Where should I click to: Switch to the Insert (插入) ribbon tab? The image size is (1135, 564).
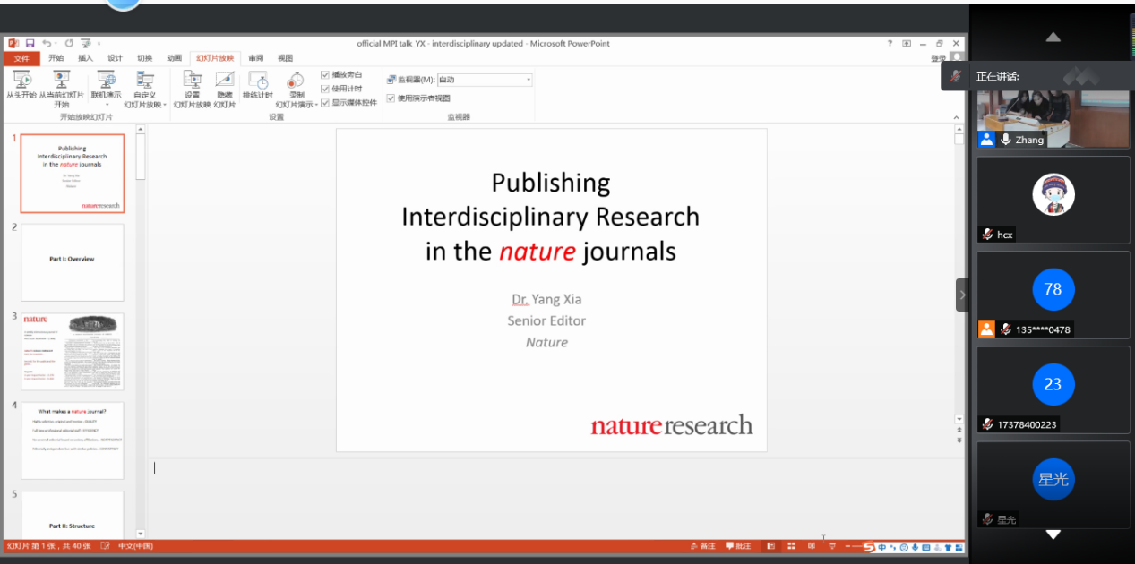[x=85, y=58]
